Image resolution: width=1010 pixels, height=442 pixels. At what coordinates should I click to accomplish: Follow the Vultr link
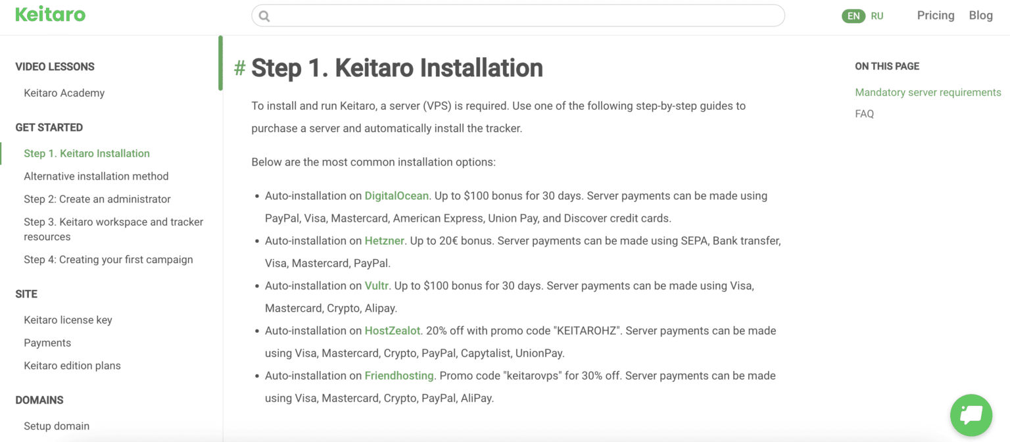point(377,285)
